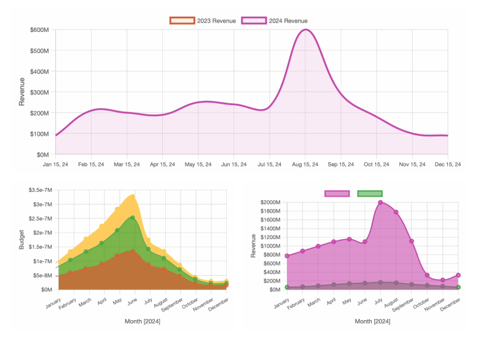Click the "Aug 15, 24" x-axis label
Viewport: 478px width, 338px height.
pyautogui.click(x=305, y=164)
